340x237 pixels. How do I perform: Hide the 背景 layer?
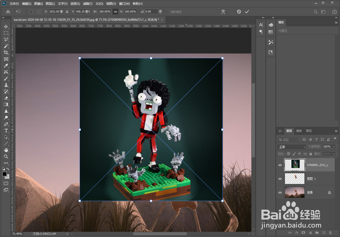point(280,192)
